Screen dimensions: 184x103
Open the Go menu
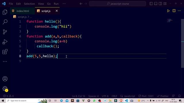[49, 4]
